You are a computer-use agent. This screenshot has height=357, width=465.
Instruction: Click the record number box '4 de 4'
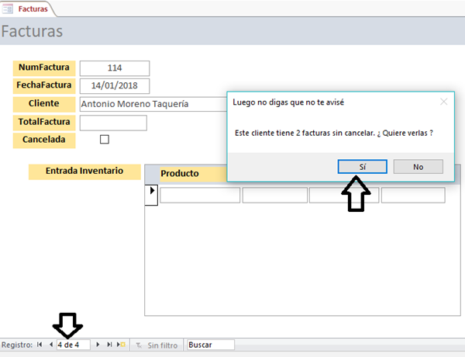(74, 345)
